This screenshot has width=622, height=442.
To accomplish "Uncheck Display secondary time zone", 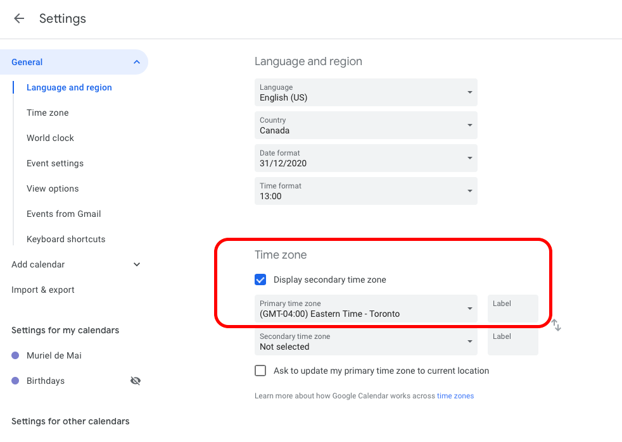I will click(260, 279).
